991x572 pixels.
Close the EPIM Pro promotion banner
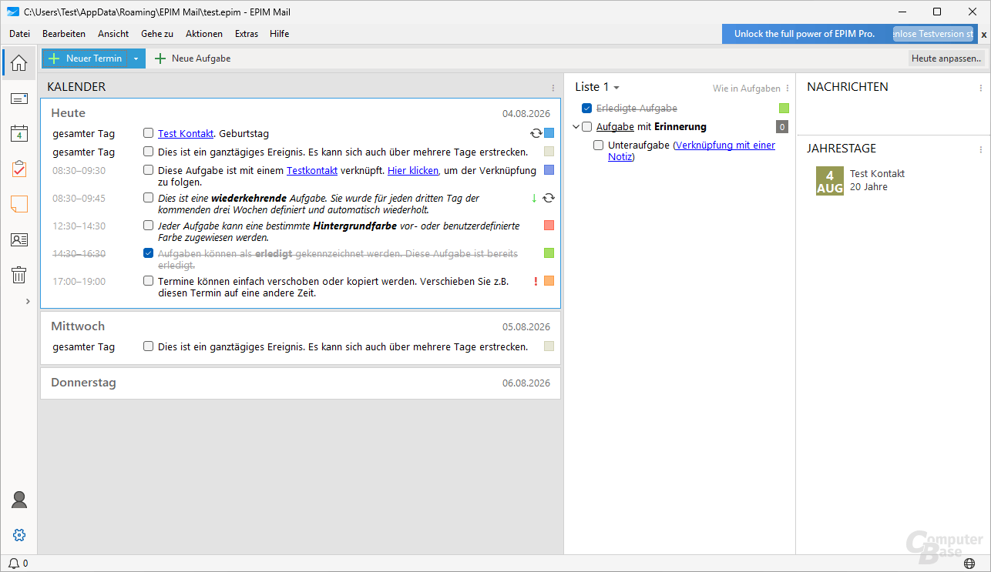(x=983, y=35)
